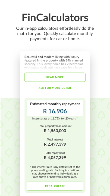This screenshot has width=110, height=196.
Task: Click the faded 'with study nook' text line
Action: [53, 68]
